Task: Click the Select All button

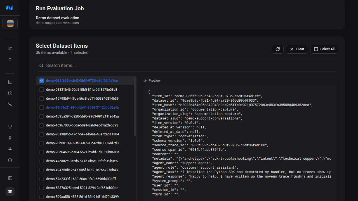Action: (x=324, y=49)
